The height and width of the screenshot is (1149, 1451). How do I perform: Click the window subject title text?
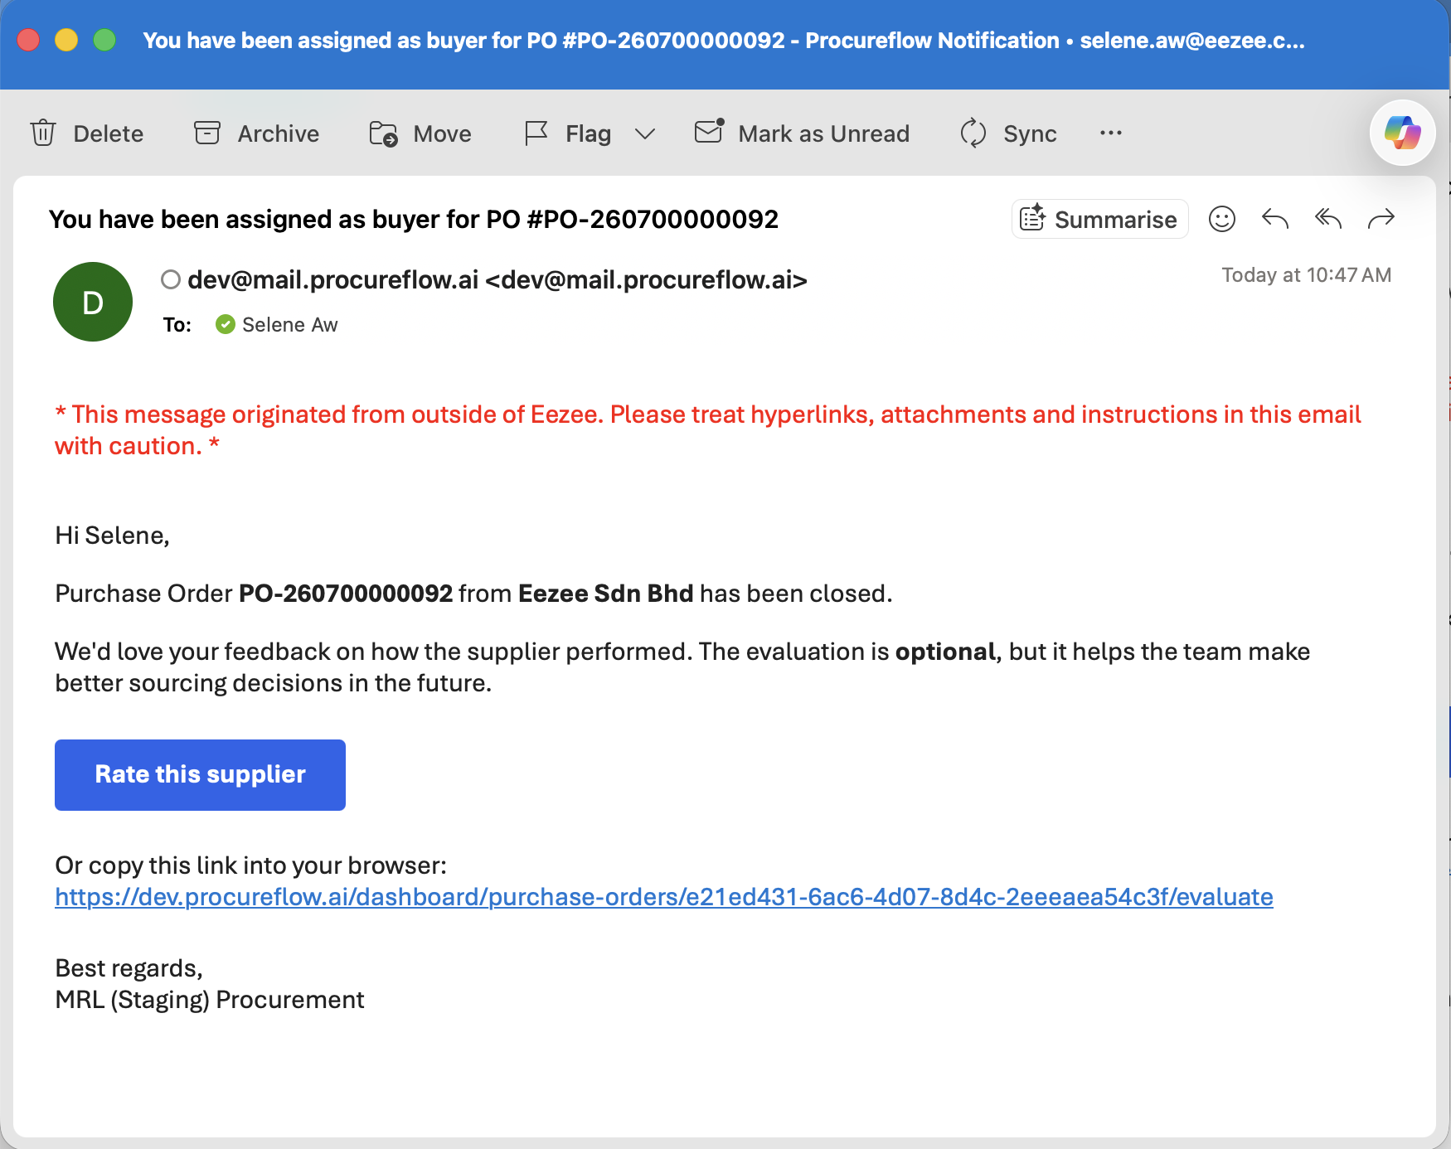[724, 40]
